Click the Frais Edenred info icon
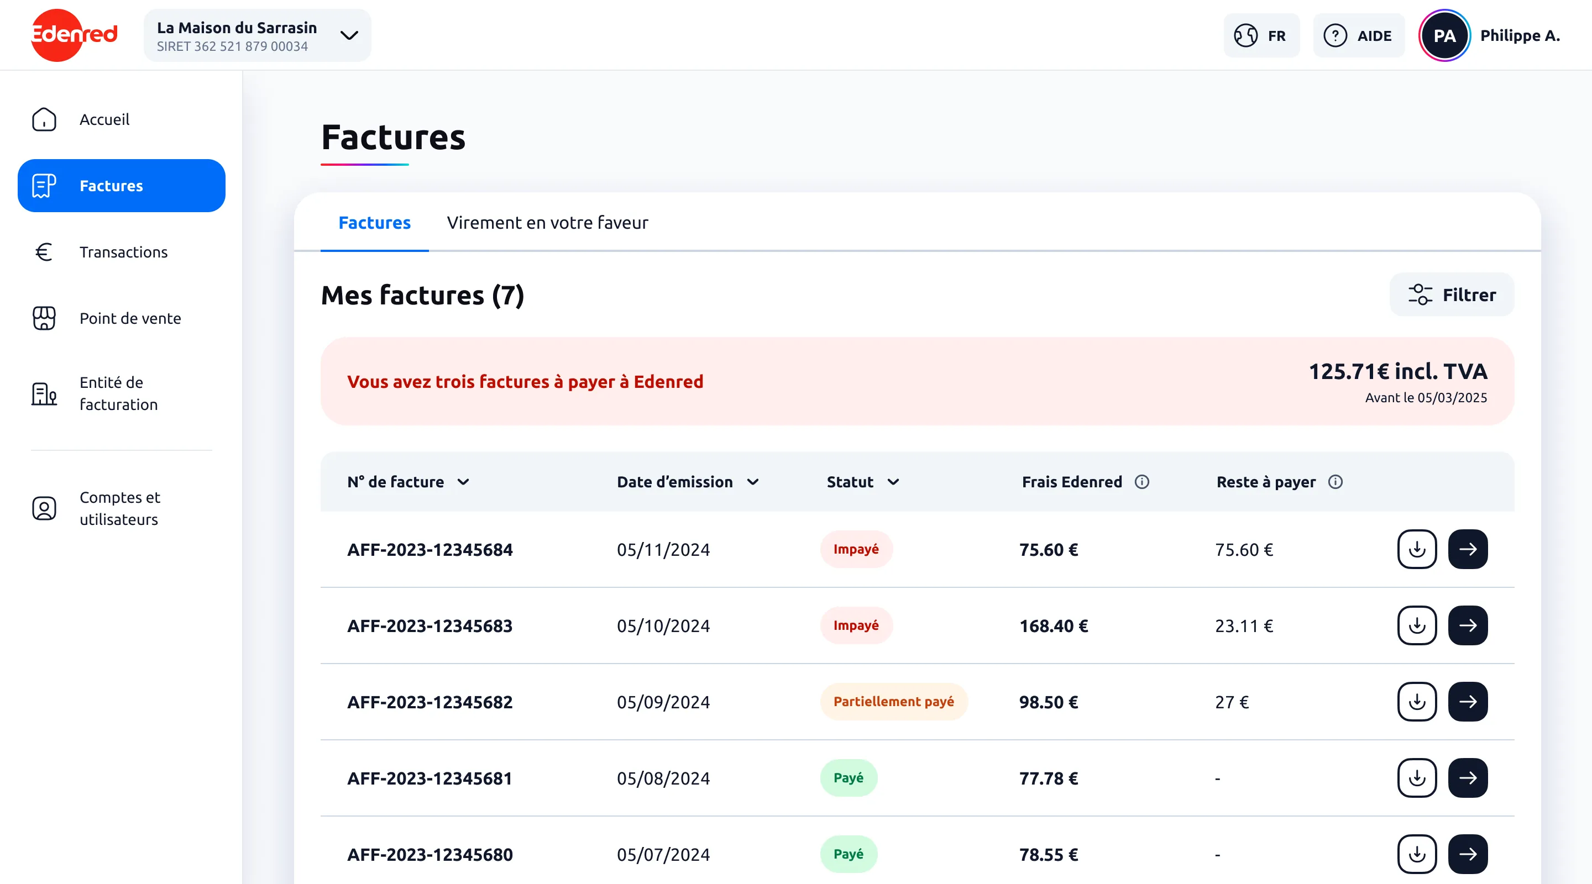The image size is (1592, 884). (x=1141, y=482)
